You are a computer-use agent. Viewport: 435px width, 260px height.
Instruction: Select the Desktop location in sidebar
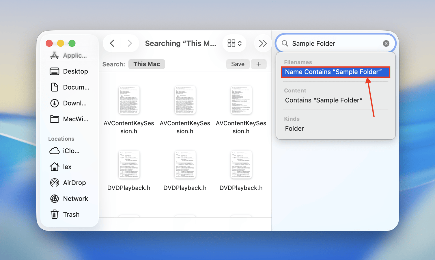[75, 71]
